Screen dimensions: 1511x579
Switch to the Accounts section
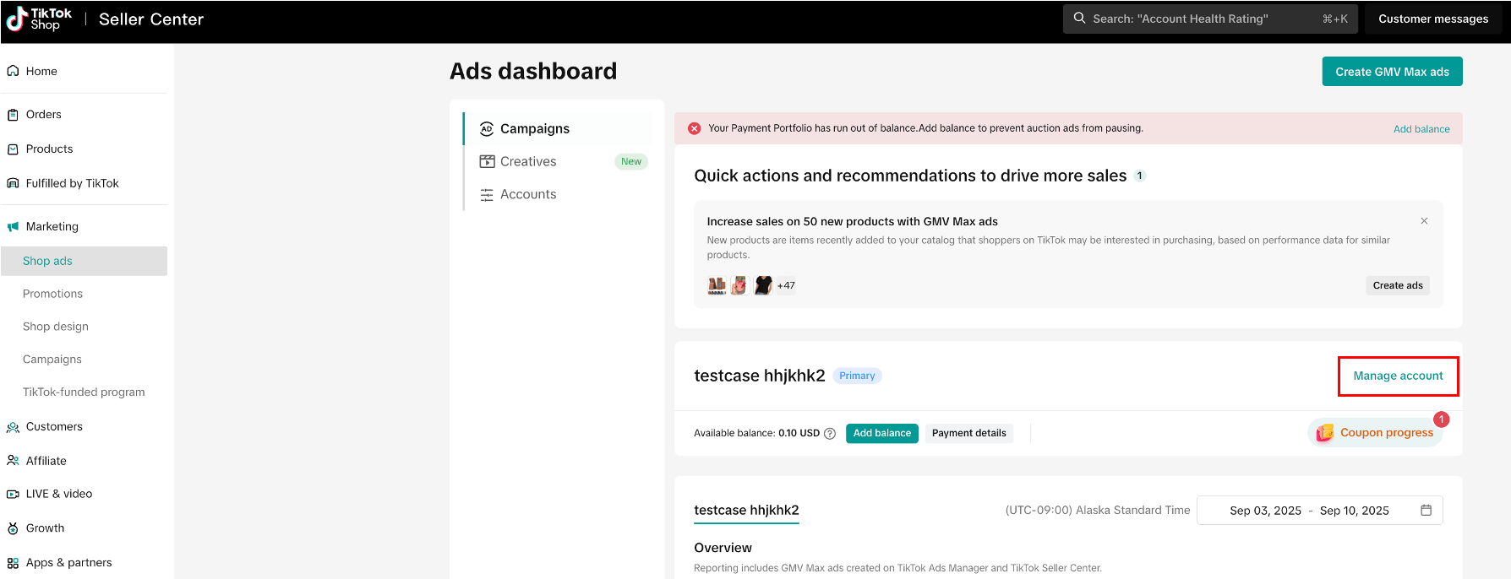[x=527, y=194]
